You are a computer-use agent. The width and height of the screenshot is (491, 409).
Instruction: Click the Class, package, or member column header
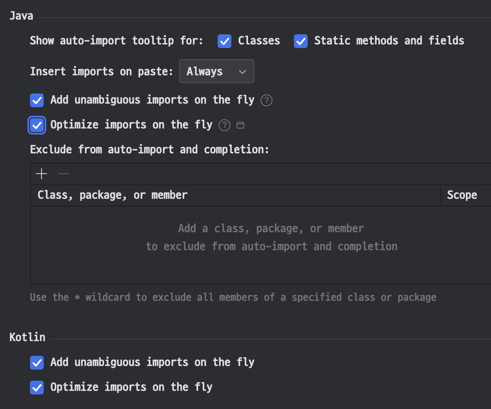click(113, 195)
